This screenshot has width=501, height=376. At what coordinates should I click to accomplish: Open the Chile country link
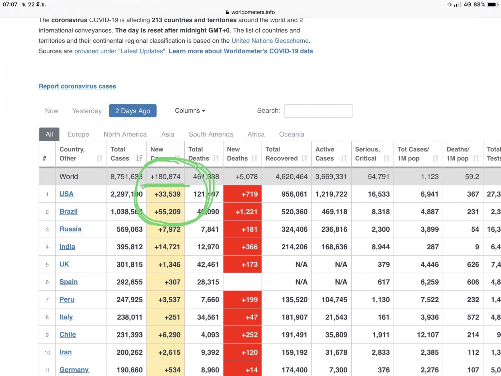(68, 335)
